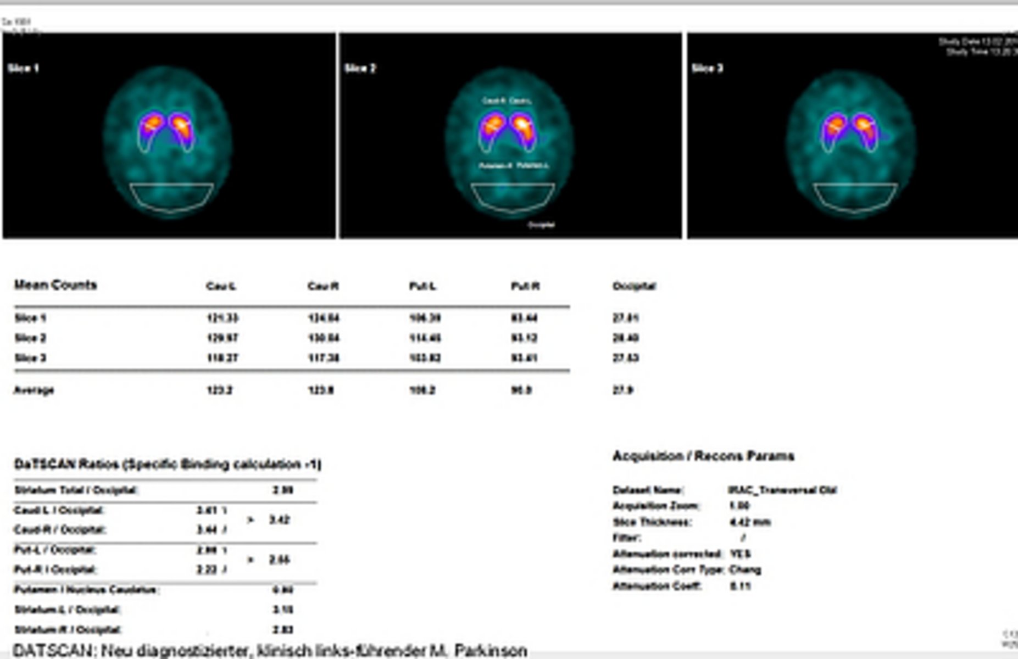Click the Slice 1 Put R count cell
Viewport: 1018px width, 659px height.
tap(524, 318)
